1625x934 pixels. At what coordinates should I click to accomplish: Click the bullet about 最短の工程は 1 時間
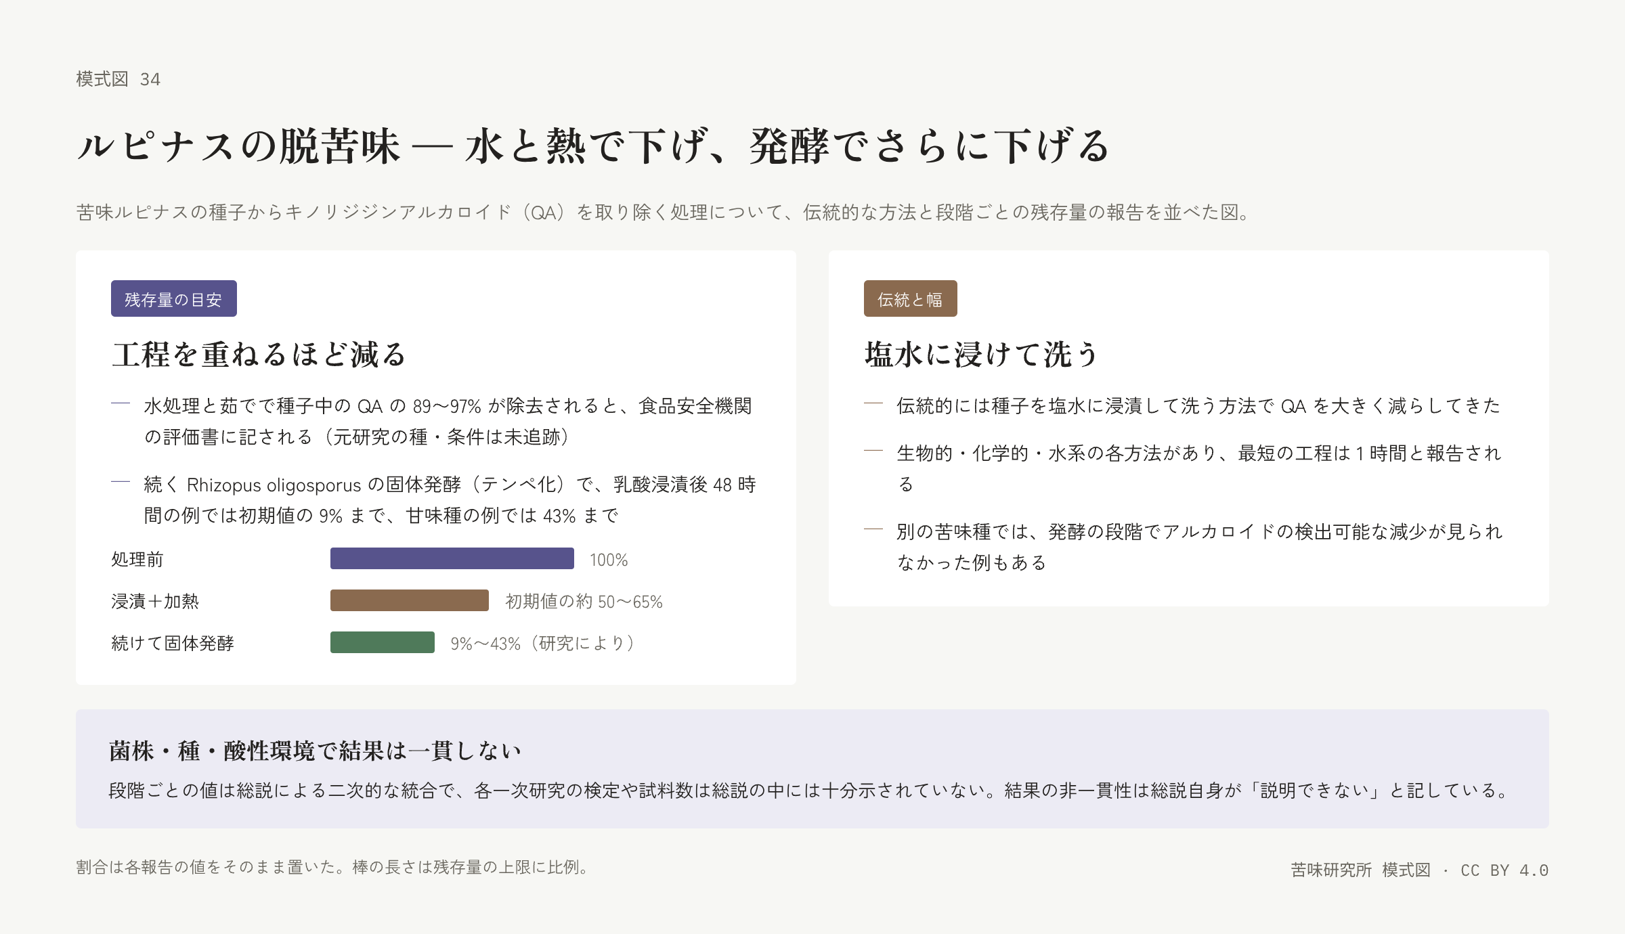point(1200,468)
